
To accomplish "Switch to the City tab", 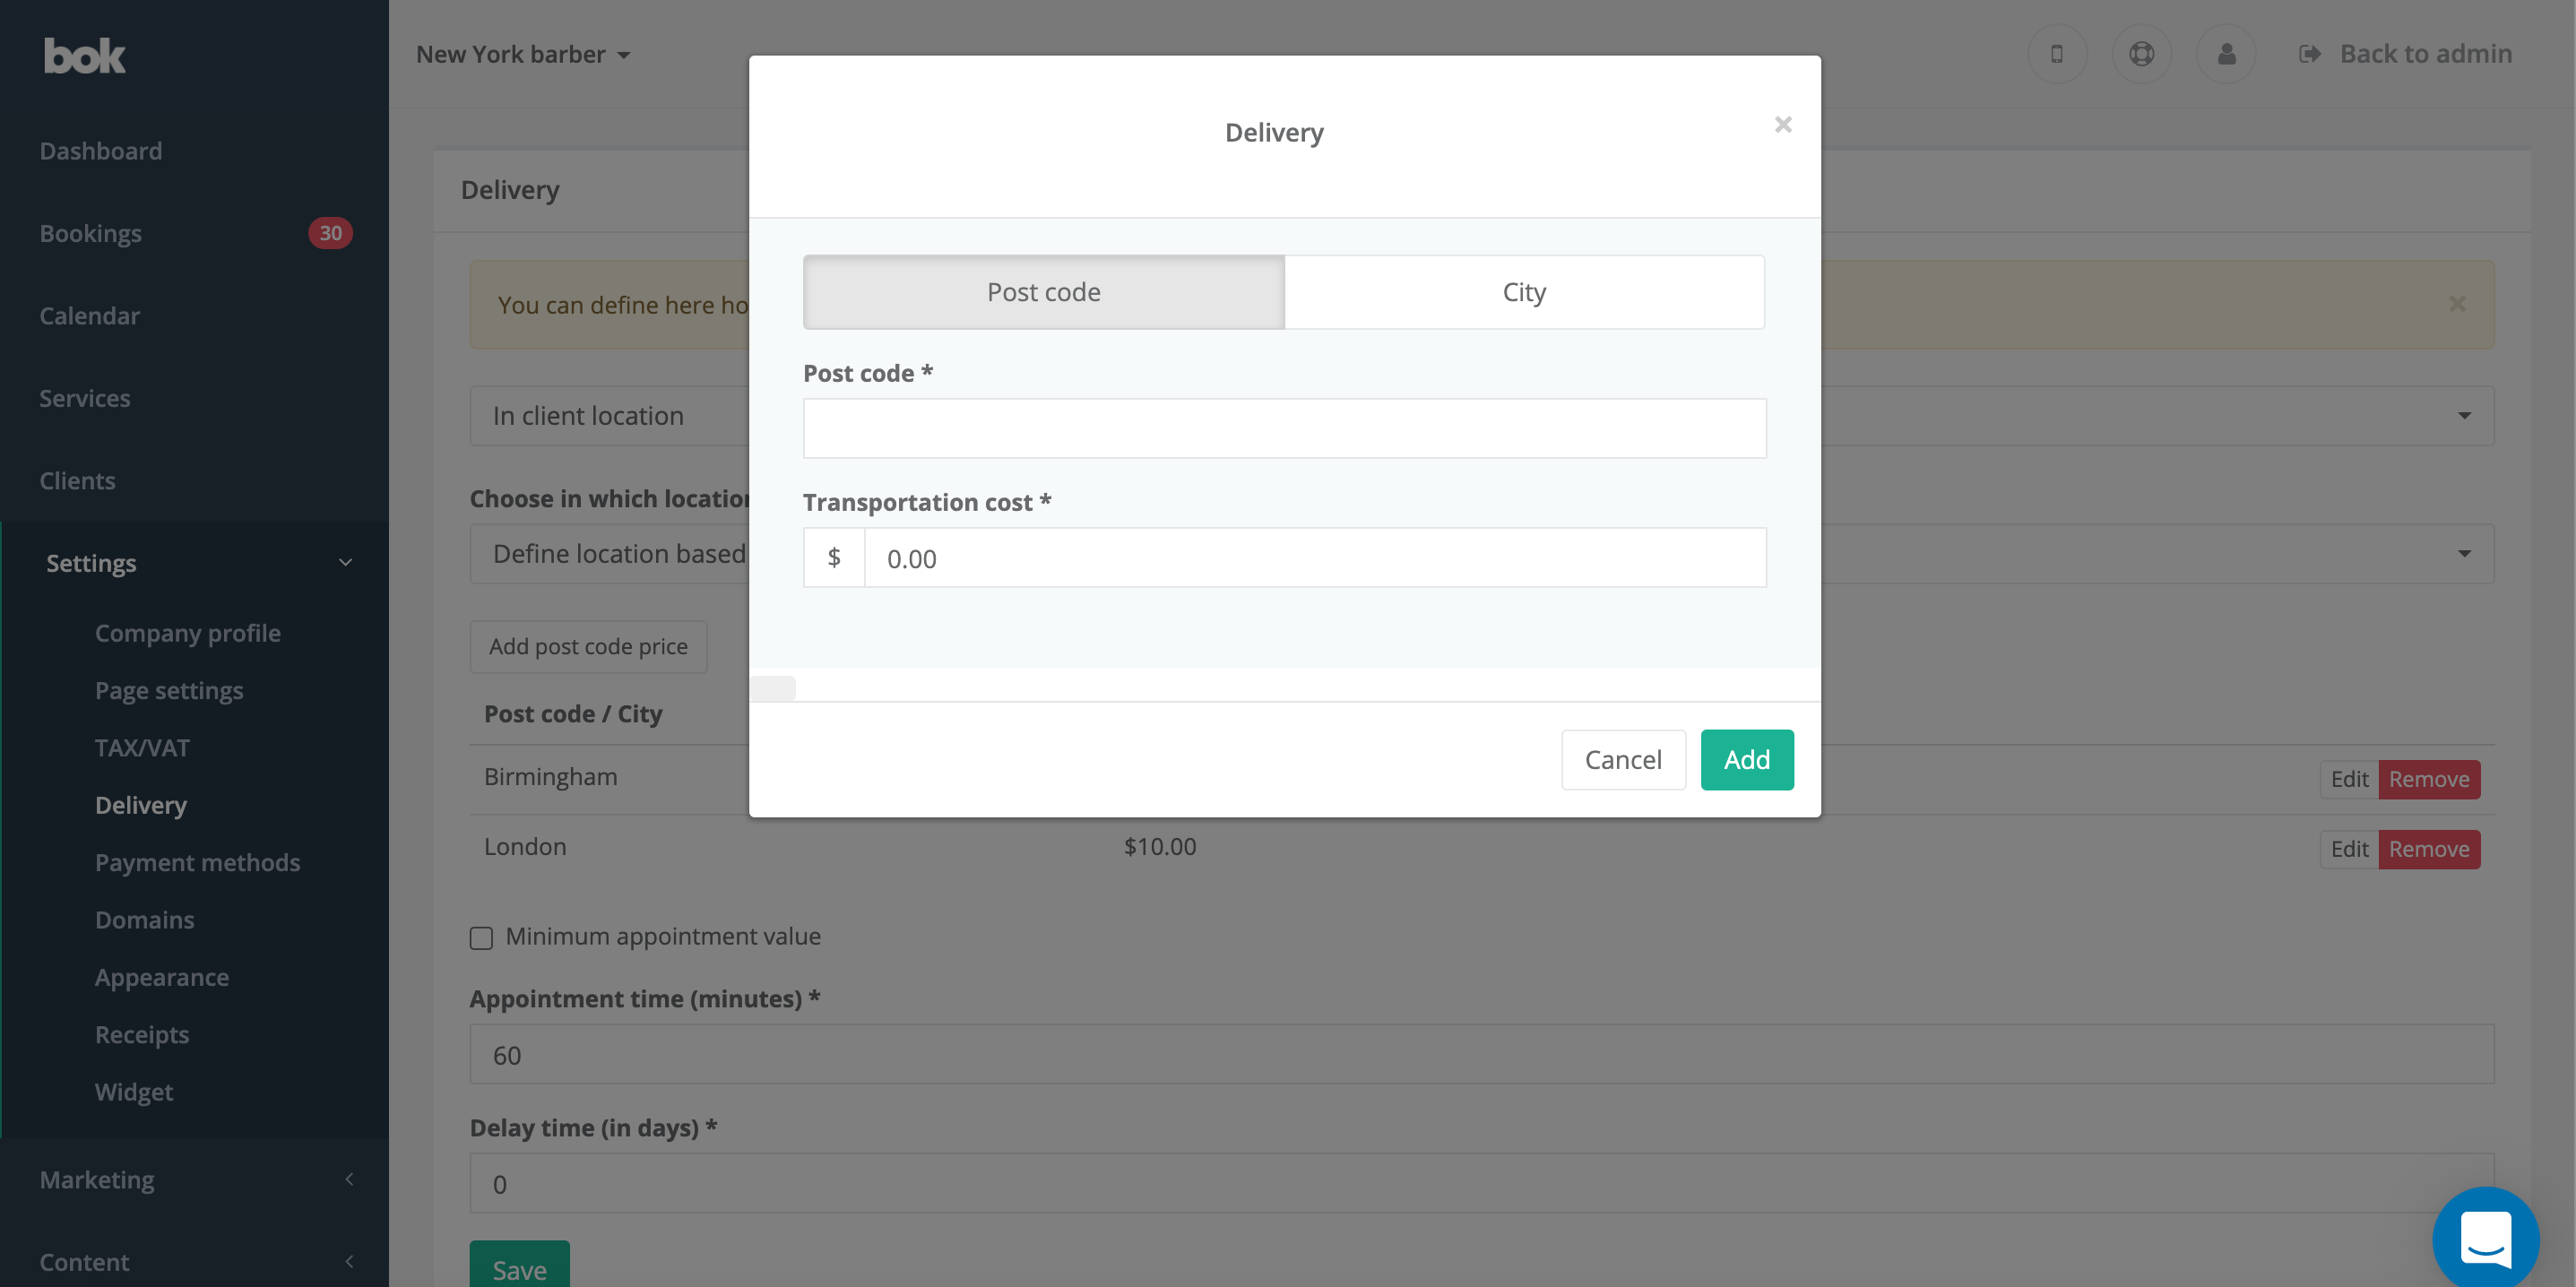I will (x=1525, y=291).
